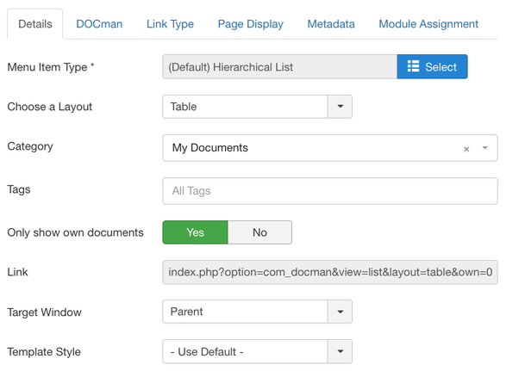
Task: Clear the My Documents category selection
Action: pos(466,149)
